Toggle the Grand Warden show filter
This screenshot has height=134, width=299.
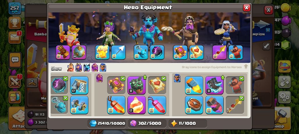coord(95,67)
